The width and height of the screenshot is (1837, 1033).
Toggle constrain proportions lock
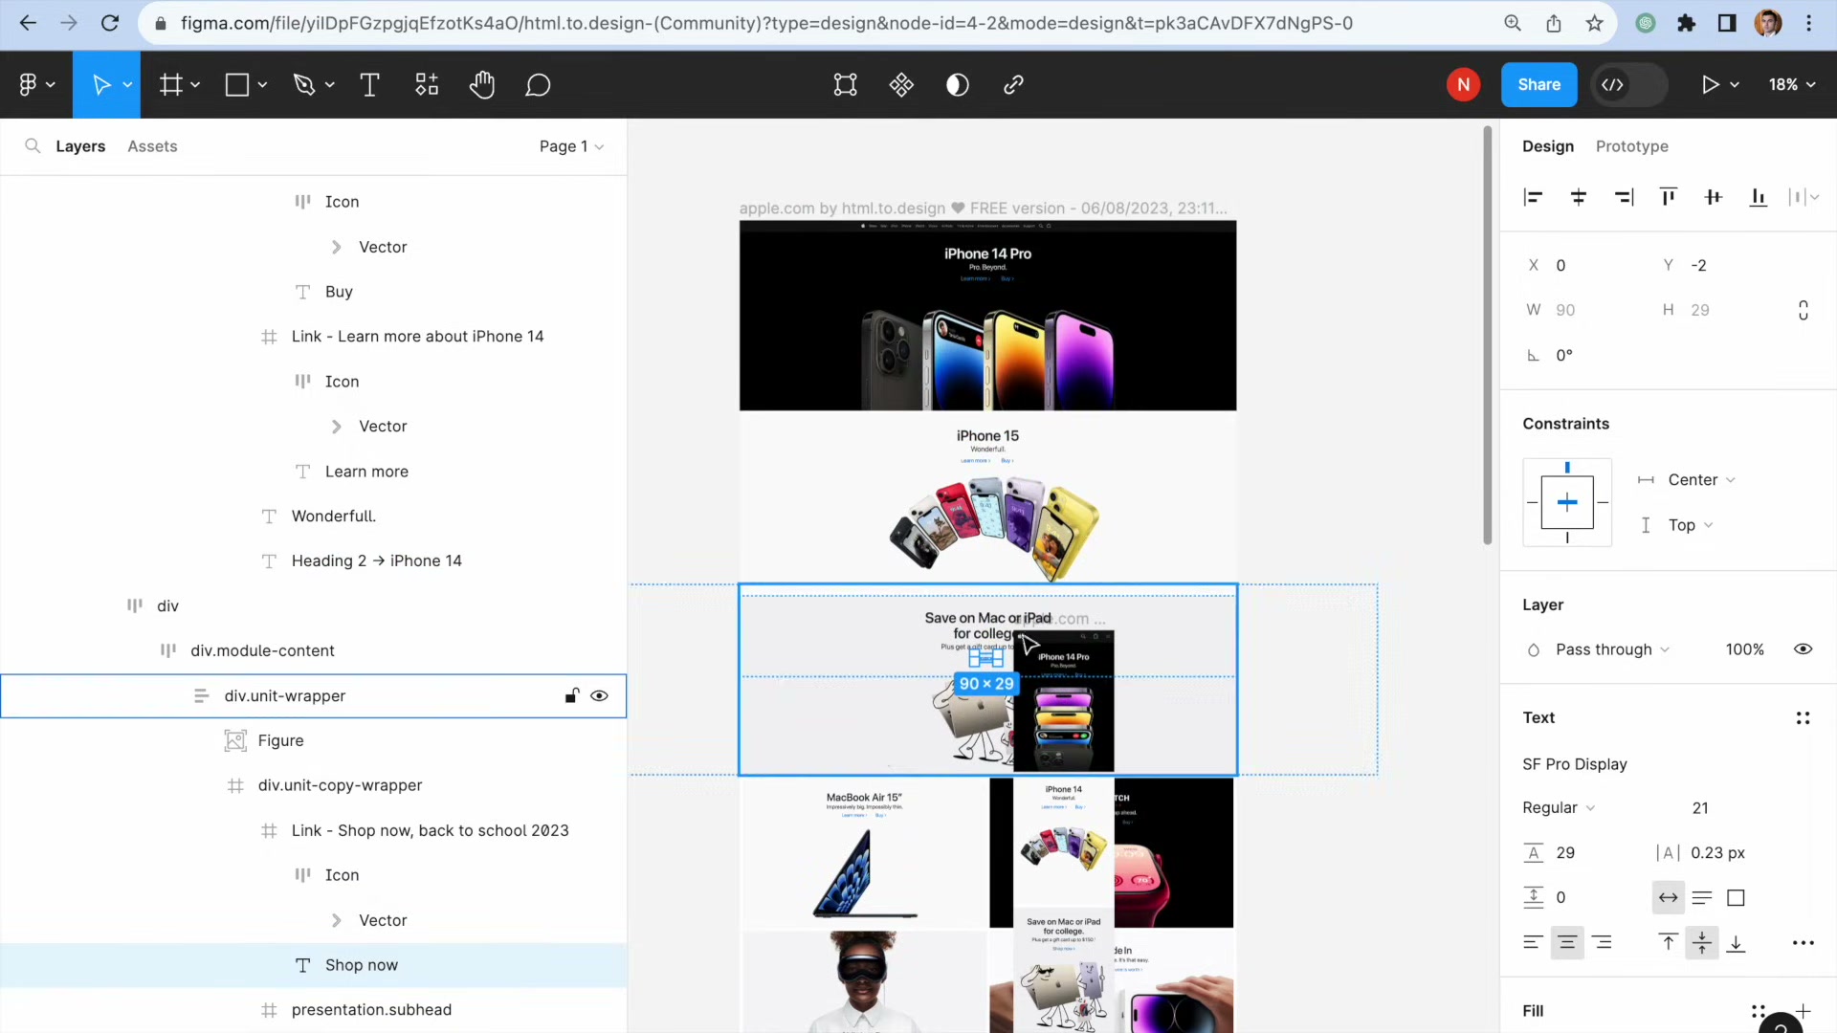coord(1803,311)
